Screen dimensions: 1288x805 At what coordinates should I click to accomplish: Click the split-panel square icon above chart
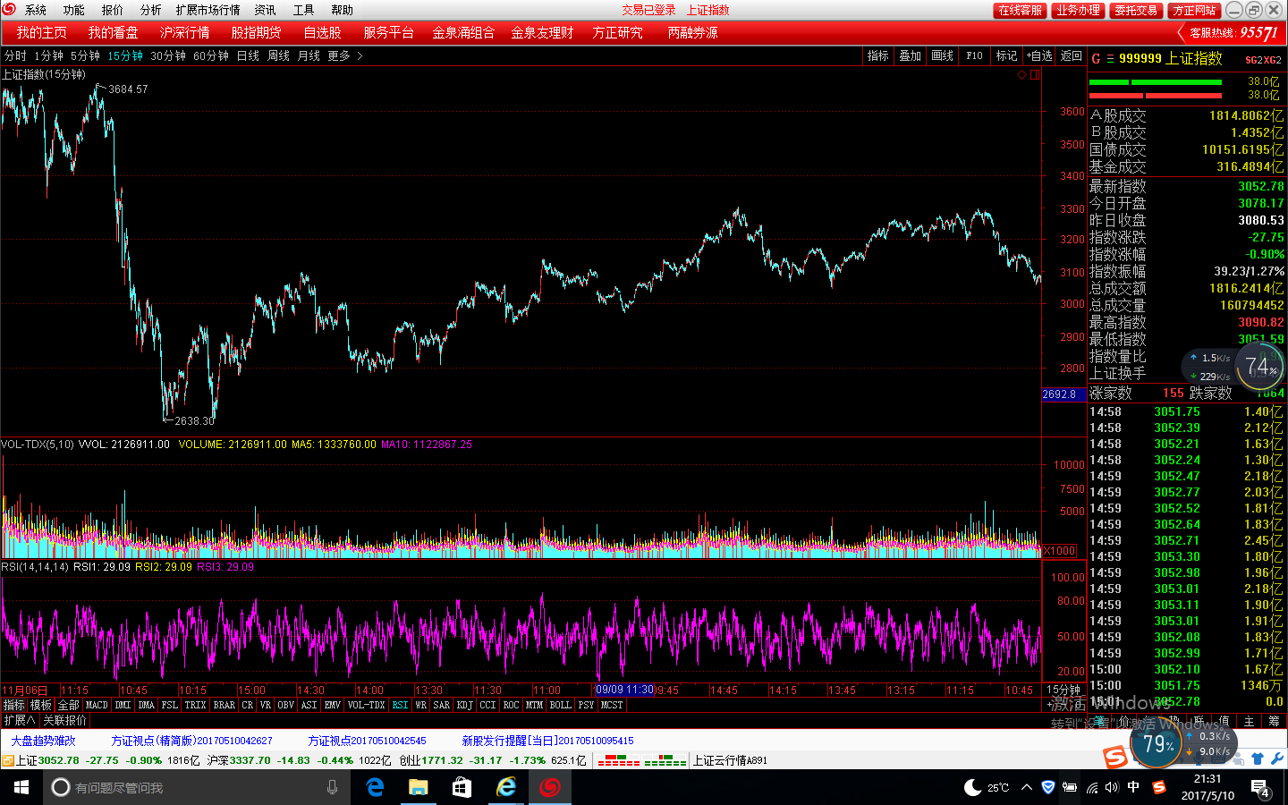pos(1035,75)
